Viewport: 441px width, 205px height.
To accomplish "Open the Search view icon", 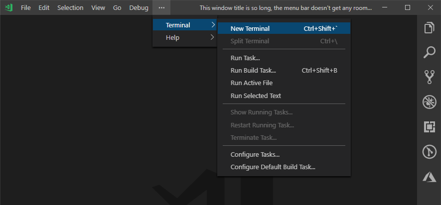I will pos(429,52).
